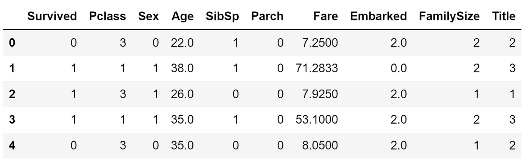The height and width of the screenshot is (161, 529).
Task: Click the Fare column header
Action: (326, 16)
